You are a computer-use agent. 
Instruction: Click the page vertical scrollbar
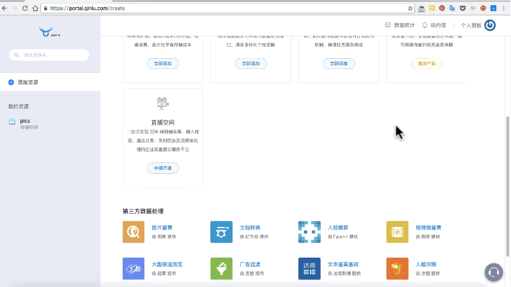(508, 186)
